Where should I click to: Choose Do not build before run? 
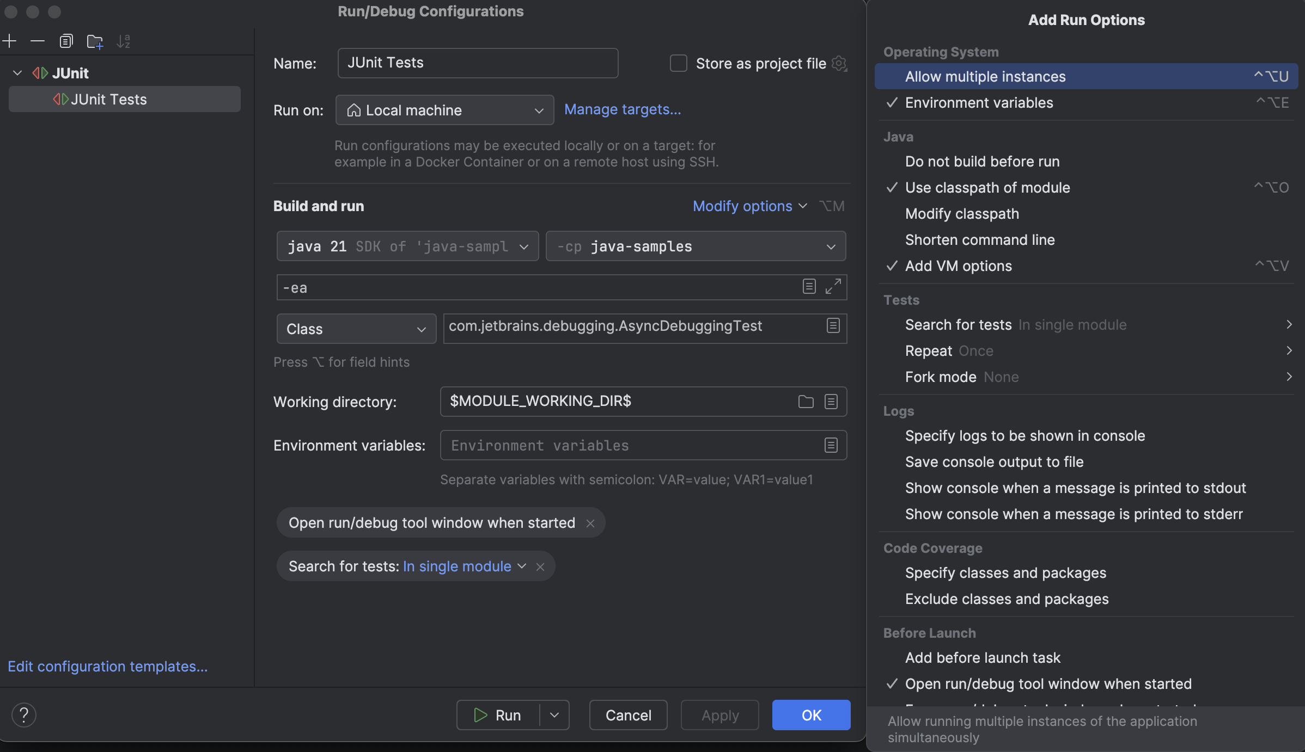[x=981, y=161]
